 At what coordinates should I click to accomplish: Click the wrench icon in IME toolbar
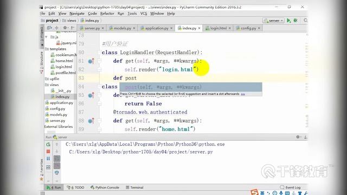pos(306,193)
